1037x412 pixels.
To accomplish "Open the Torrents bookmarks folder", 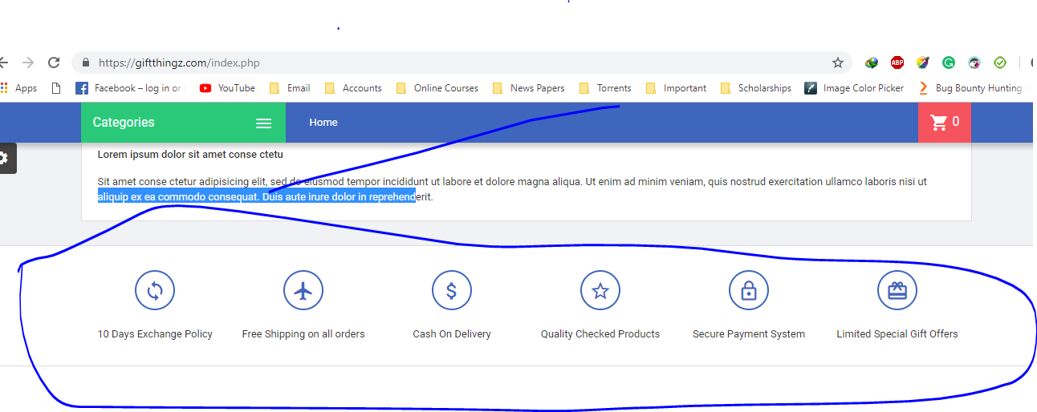I will tap(605, 88).
